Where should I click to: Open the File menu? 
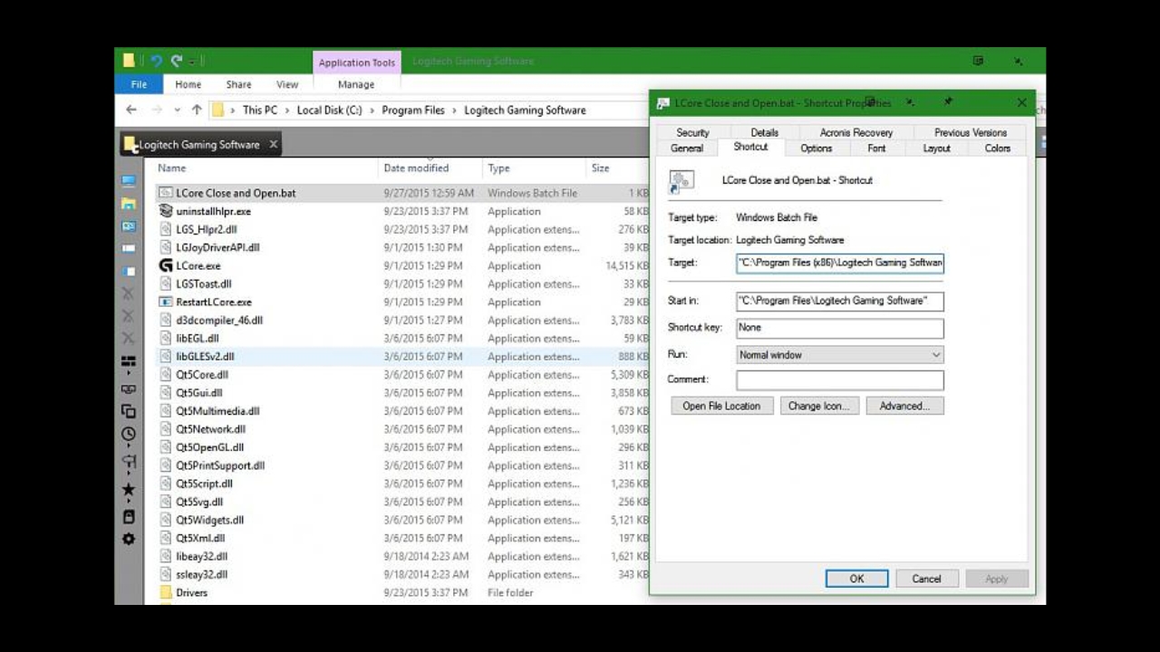click(x=139, y=84)
